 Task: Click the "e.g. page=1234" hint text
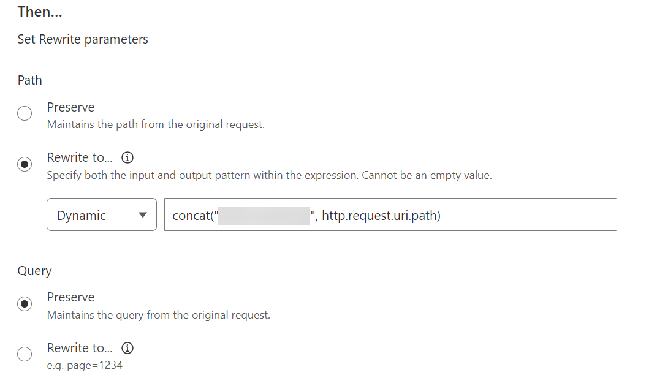pyautogui.click(x=85, y=366)
